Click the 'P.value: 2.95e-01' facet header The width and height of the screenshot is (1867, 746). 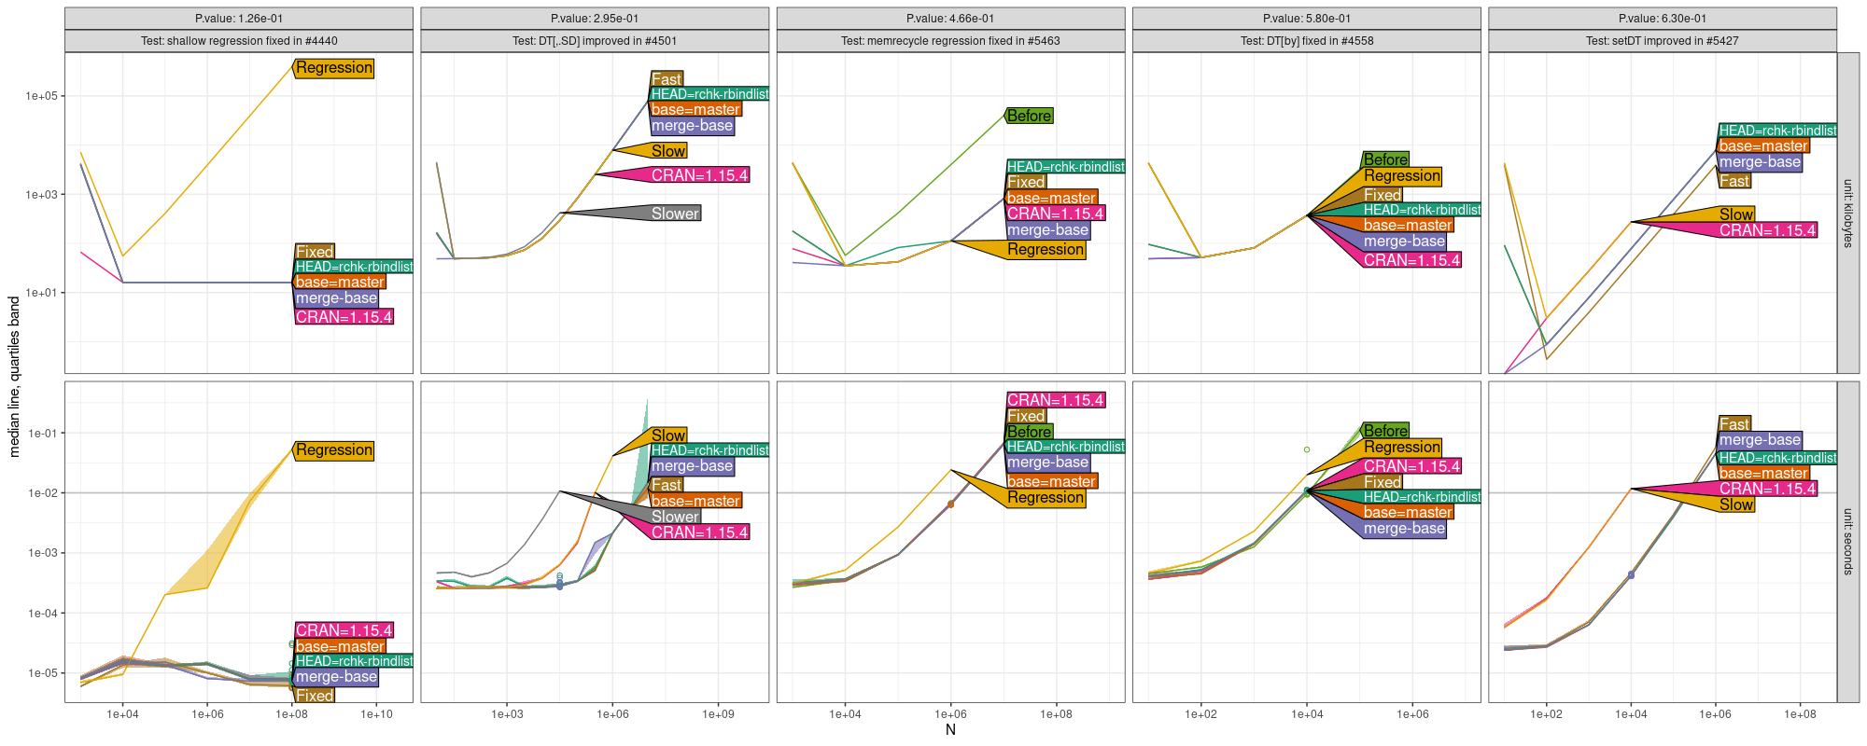pyautogui.click(x=595, y=19)
